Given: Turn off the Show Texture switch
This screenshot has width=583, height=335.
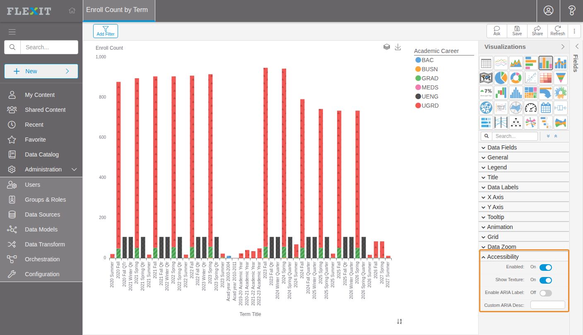Looking at the screenshot, I should coord(546,280).
